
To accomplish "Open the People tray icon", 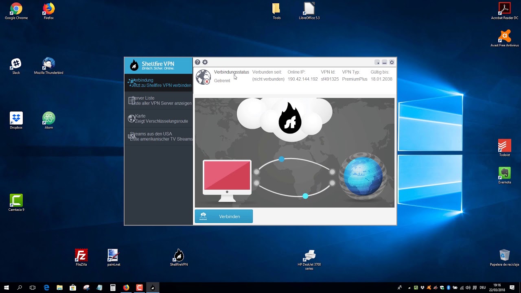I will pos(400,288).
